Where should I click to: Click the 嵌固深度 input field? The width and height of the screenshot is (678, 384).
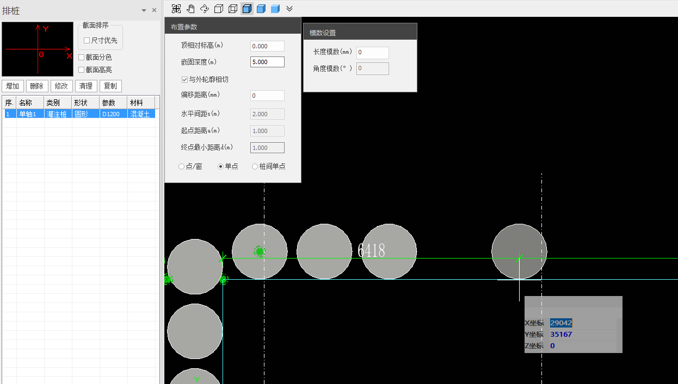(x=267, y=62)
